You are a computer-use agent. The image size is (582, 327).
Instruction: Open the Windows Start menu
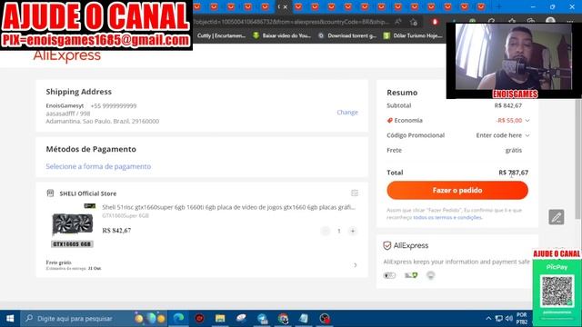10,319
